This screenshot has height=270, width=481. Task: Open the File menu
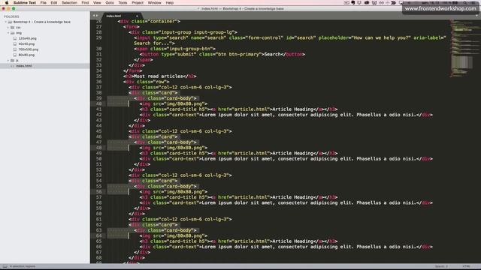44,3
